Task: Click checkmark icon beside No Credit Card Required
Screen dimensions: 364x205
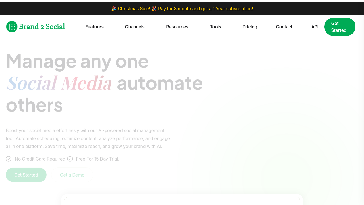Action: (x=9, y=159)
